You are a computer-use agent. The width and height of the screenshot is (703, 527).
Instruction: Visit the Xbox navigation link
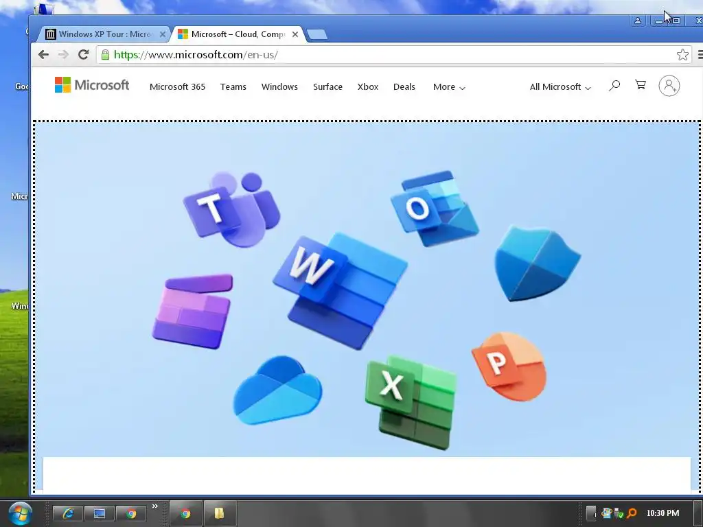[x=368, y=87]
